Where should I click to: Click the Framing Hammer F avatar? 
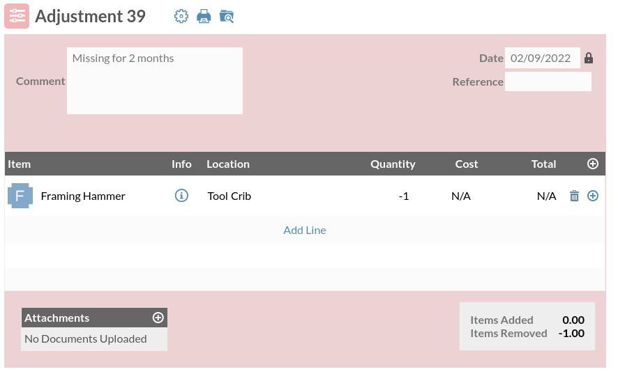click(x=20, y=196)
